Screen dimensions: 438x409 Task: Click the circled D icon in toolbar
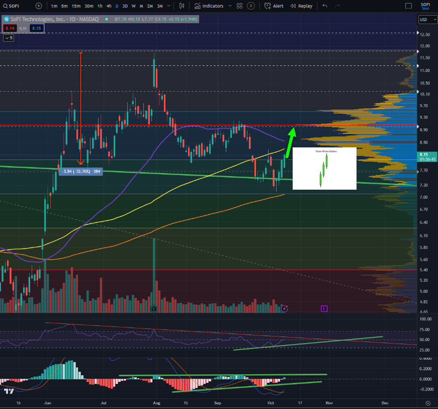point(251,6)
